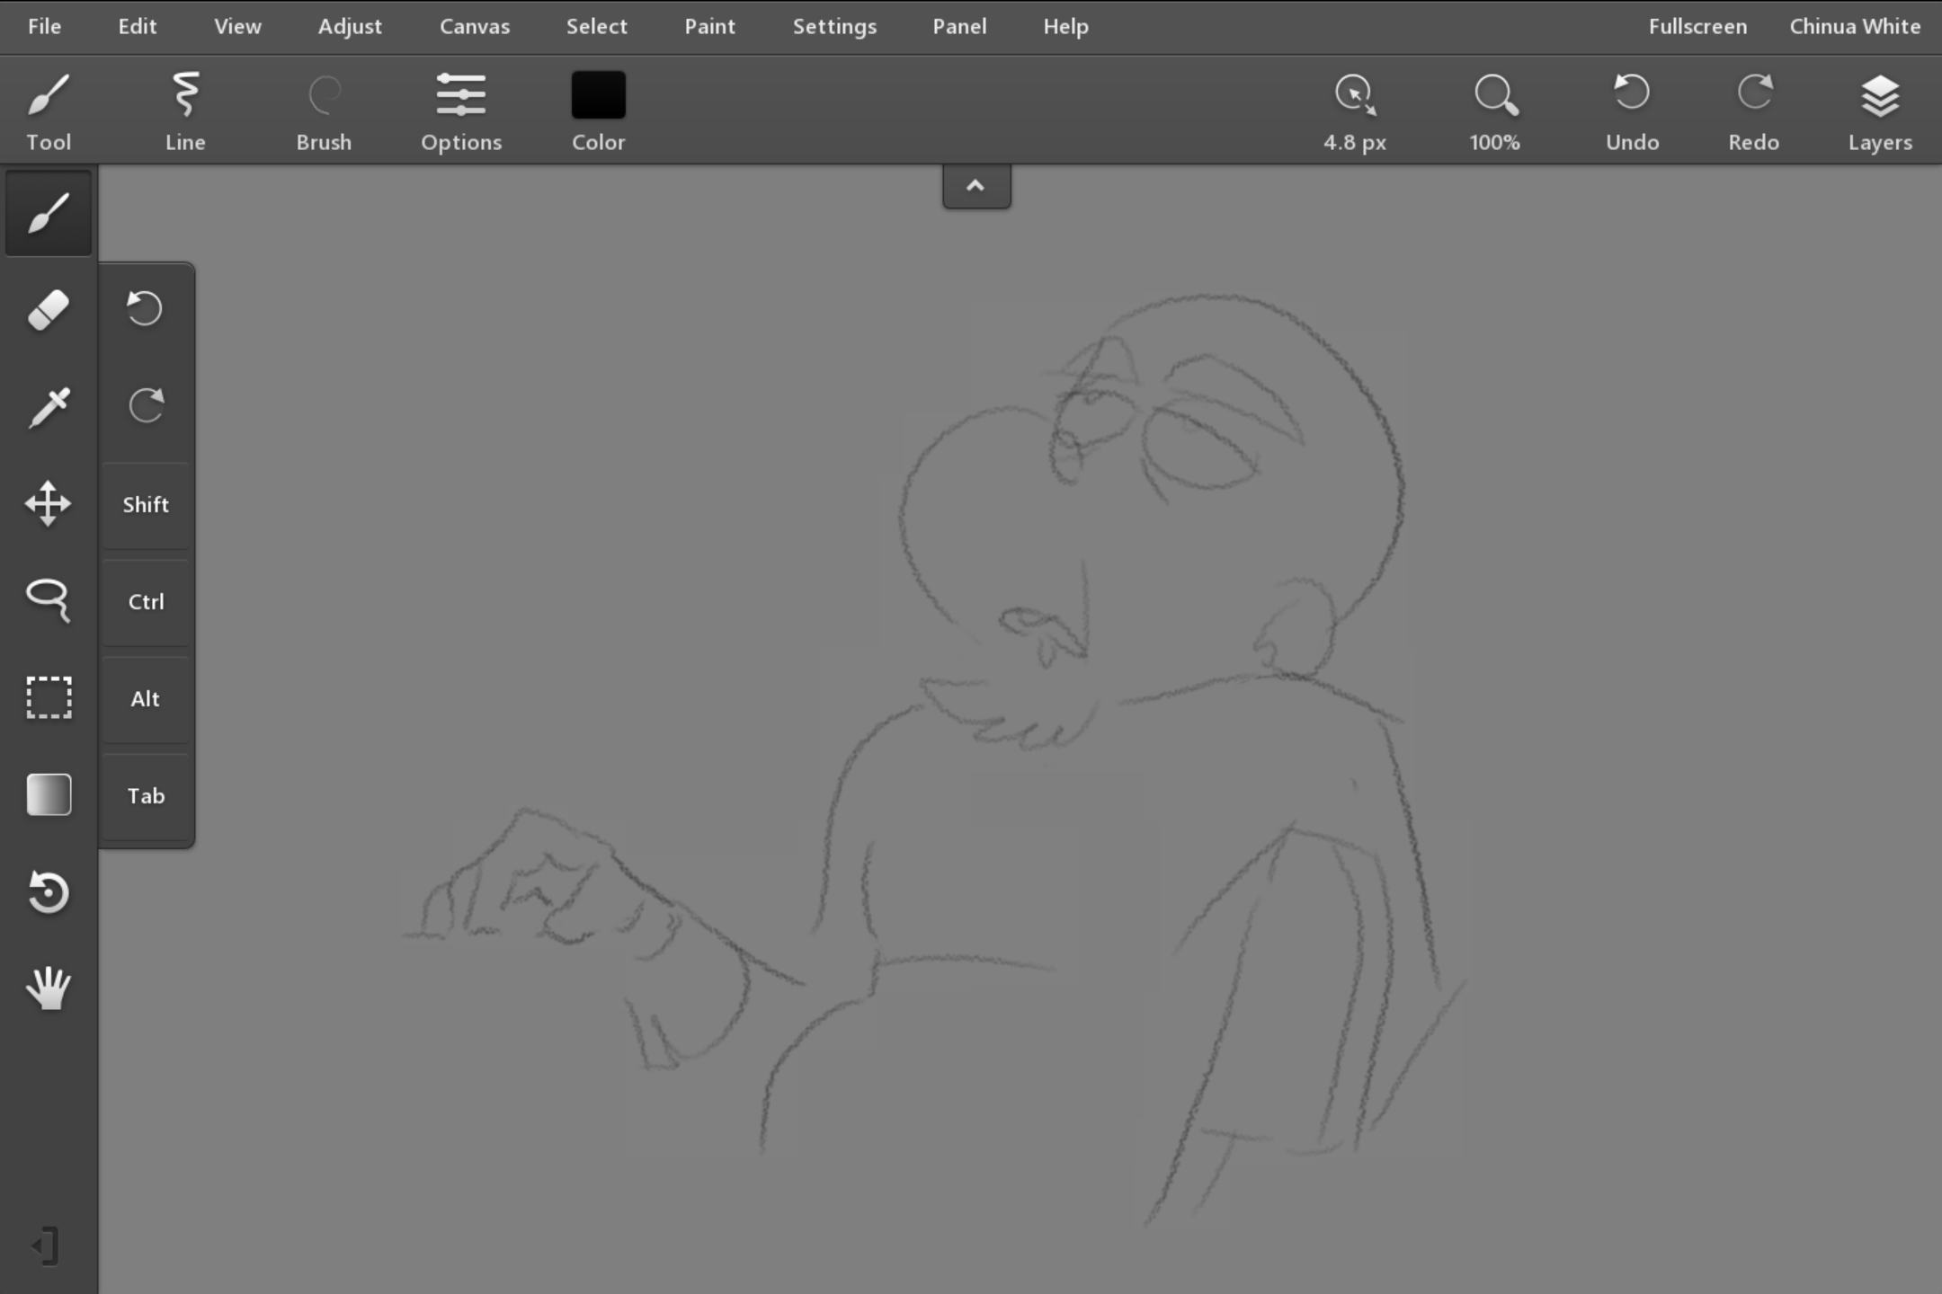Open the Adjust menu

pyautogui.click(x=350, y=27)
